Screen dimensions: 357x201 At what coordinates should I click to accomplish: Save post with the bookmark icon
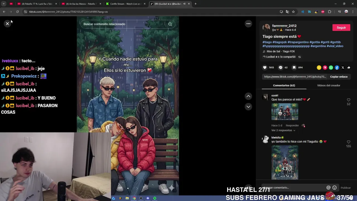coord(294,68)
